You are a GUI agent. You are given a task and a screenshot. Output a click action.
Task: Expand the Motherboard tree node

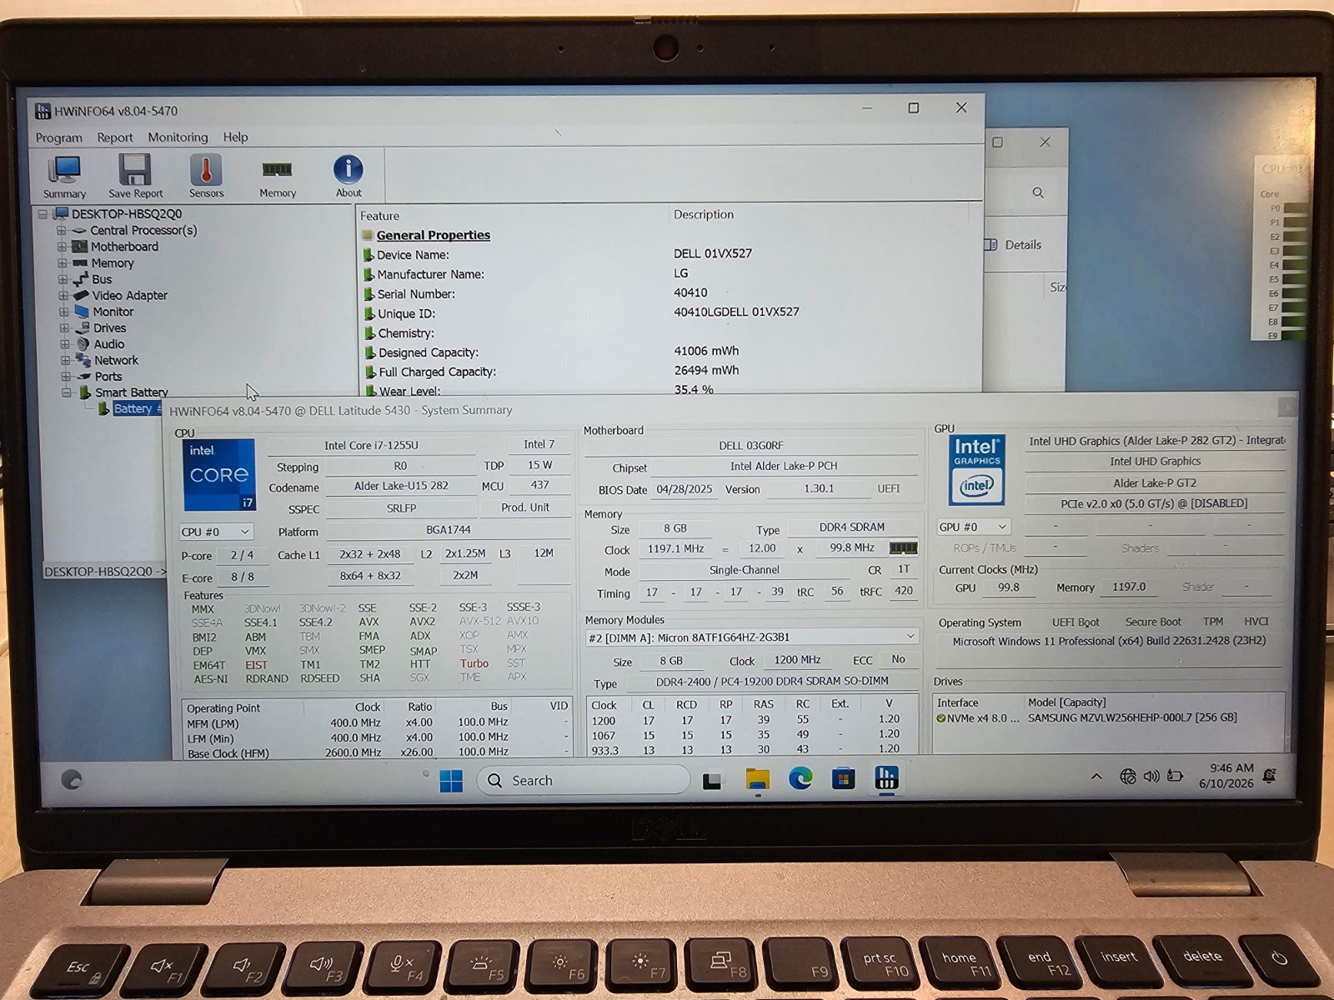coord(62,247)
